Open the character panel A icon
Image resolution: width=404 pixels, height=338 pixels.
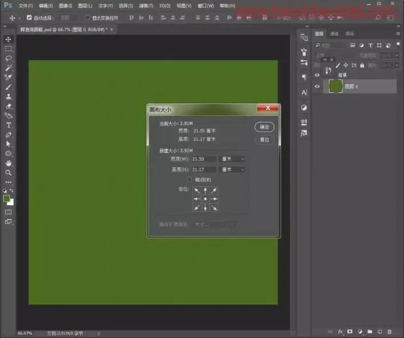304,92
